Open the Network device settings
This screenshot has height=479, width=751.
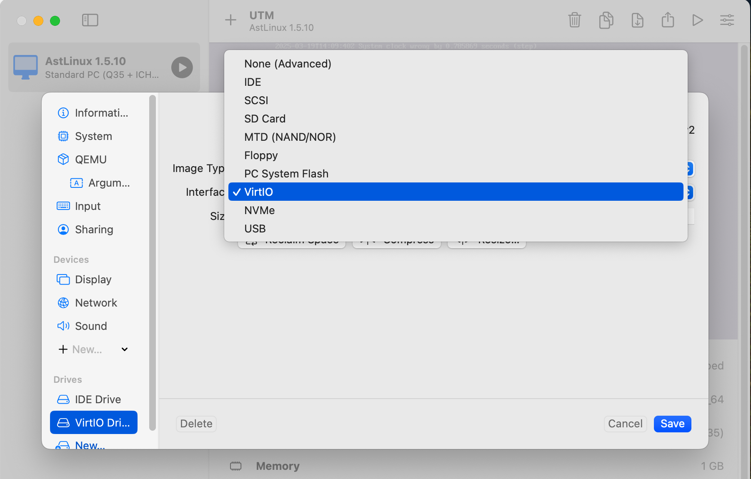[x=94, y=303]
